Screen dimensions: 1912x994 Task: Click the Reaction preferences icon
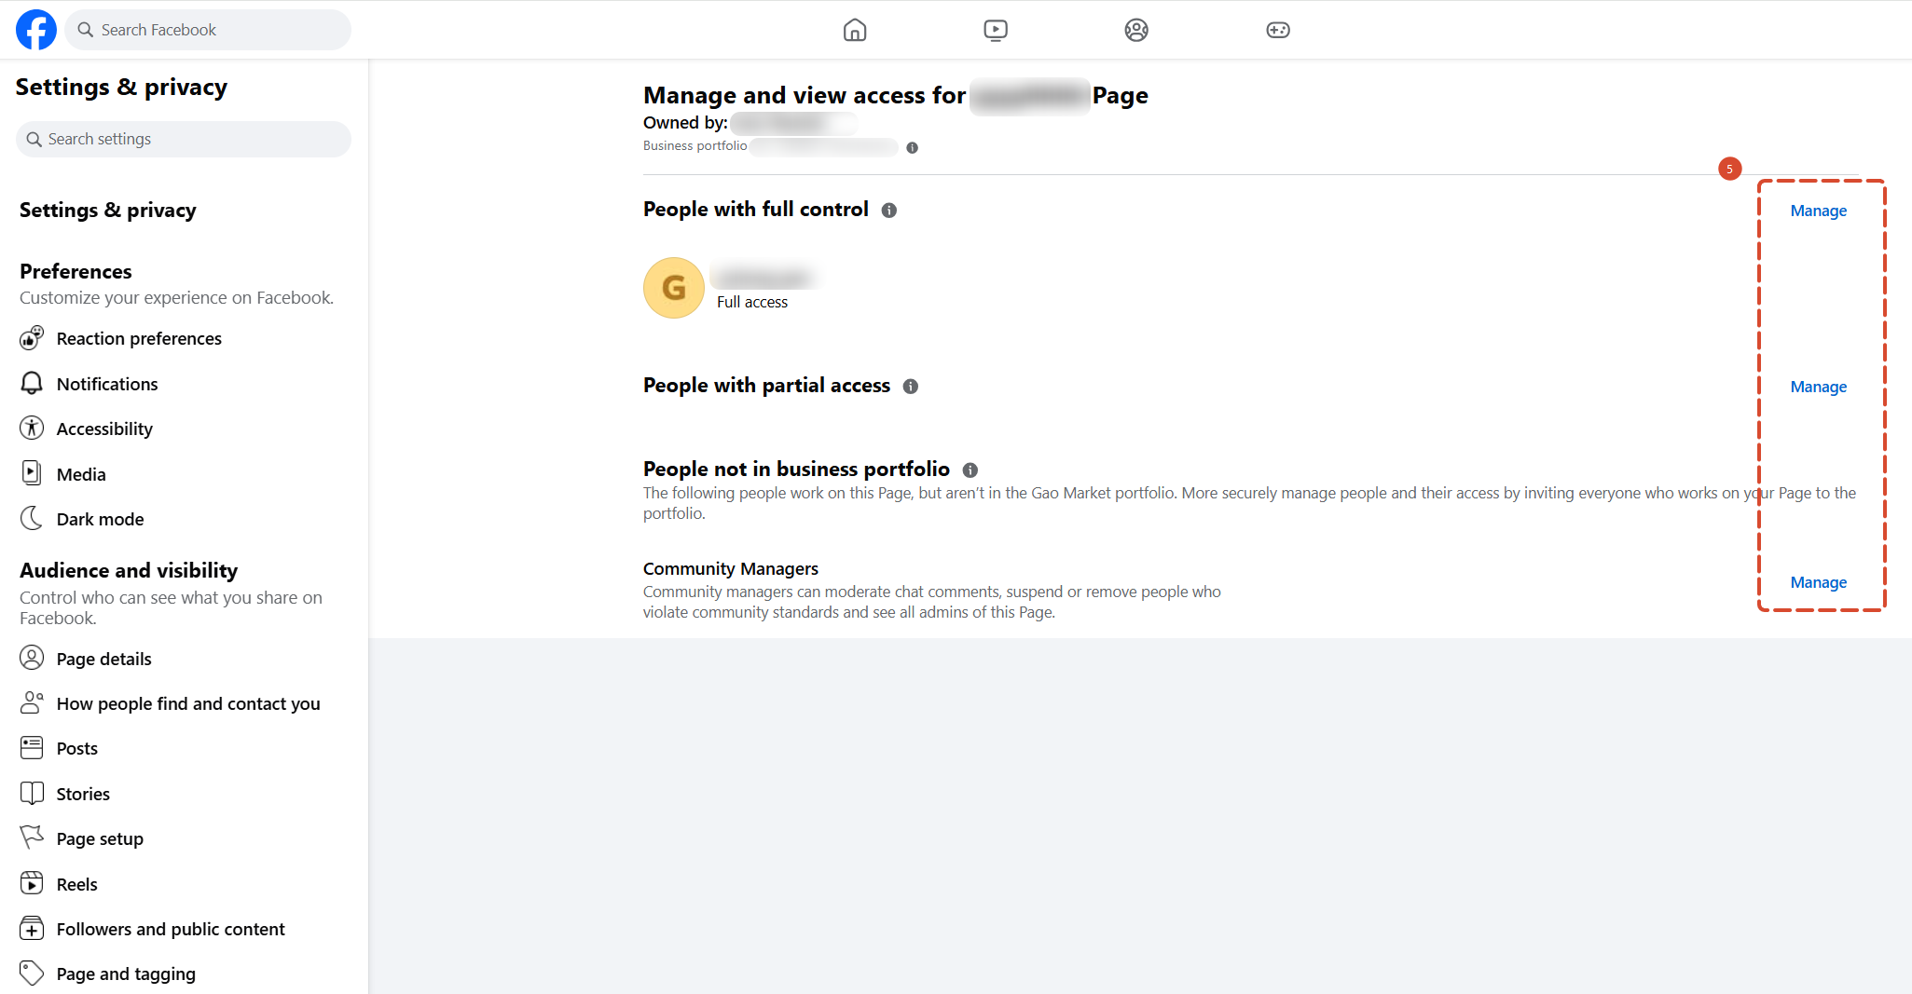(32, 338)
